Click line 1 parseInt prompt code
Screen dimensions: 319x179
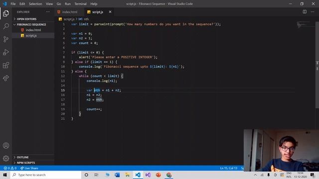click(146, 24)
